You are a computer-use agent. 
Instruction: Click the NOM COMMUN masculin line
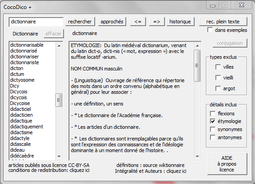point(96,69)
